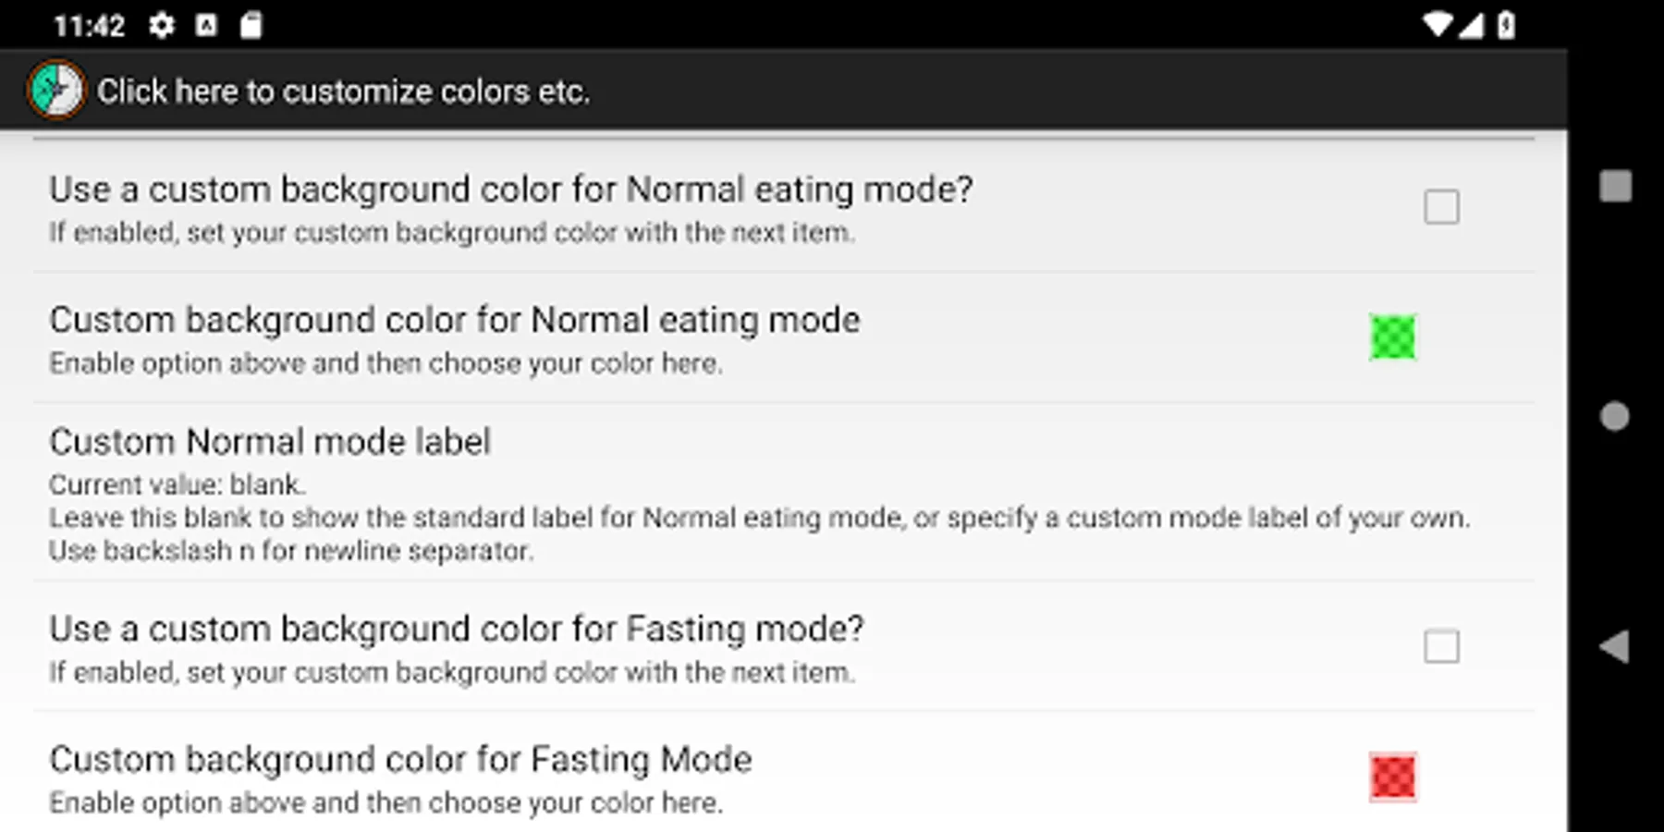Tap the cellular signal strength icon
The height and width of the screenshot is (832, 1664).
click(1472, 26)
